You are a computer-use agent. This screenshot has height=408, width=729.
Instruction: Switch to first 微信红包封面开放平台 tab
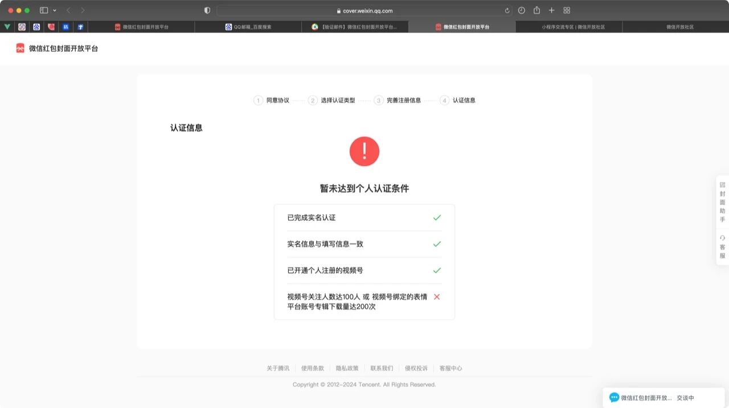point(141,27)
